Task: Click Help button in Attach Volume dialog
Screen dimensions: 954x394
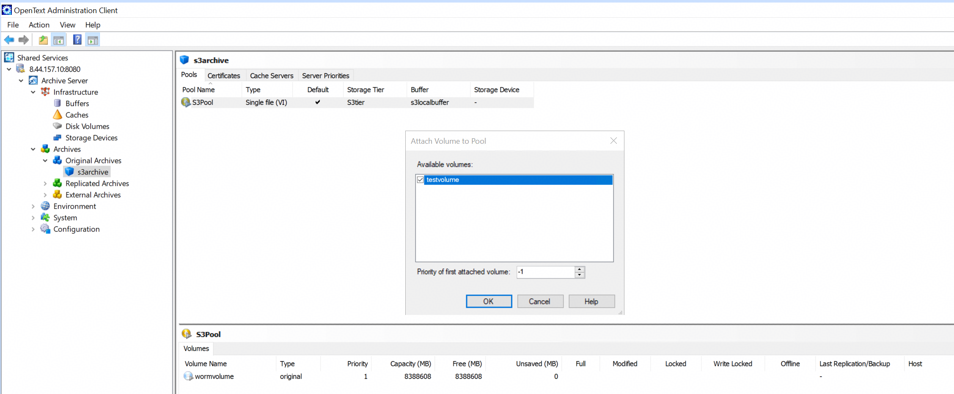Action: 591,301
